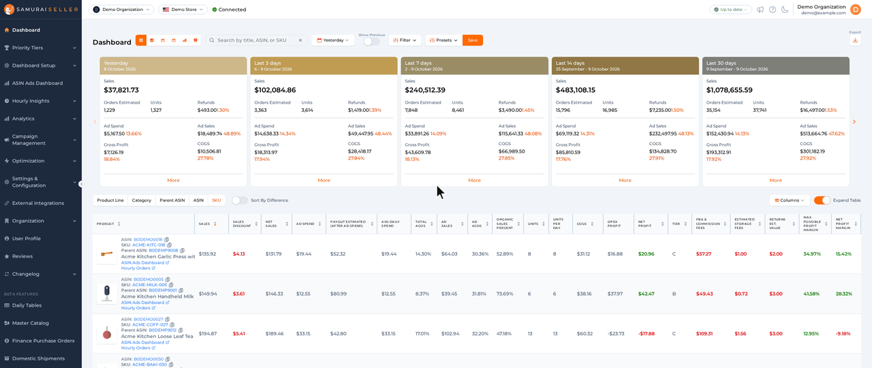Enable the Sort By Difference switch
The width and height of the screenshot is (872, 368).
[x=240, y=200]
